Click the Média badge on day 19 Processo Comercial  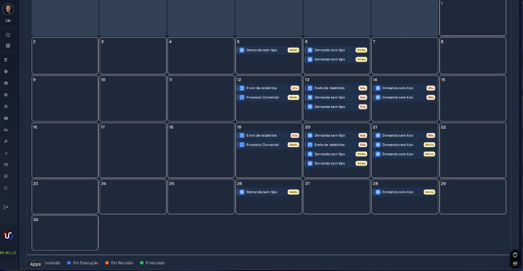(293, 145)
